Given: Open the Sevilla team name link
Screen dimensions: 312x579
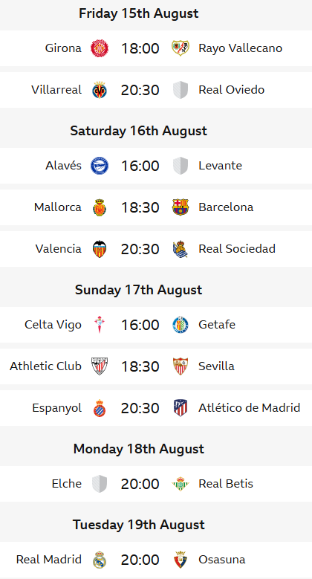Looking at the screenshot, I should (x=216, y=366).
